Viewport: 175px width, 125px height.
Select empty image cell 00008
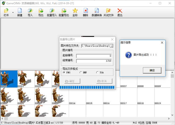[146, 82]
